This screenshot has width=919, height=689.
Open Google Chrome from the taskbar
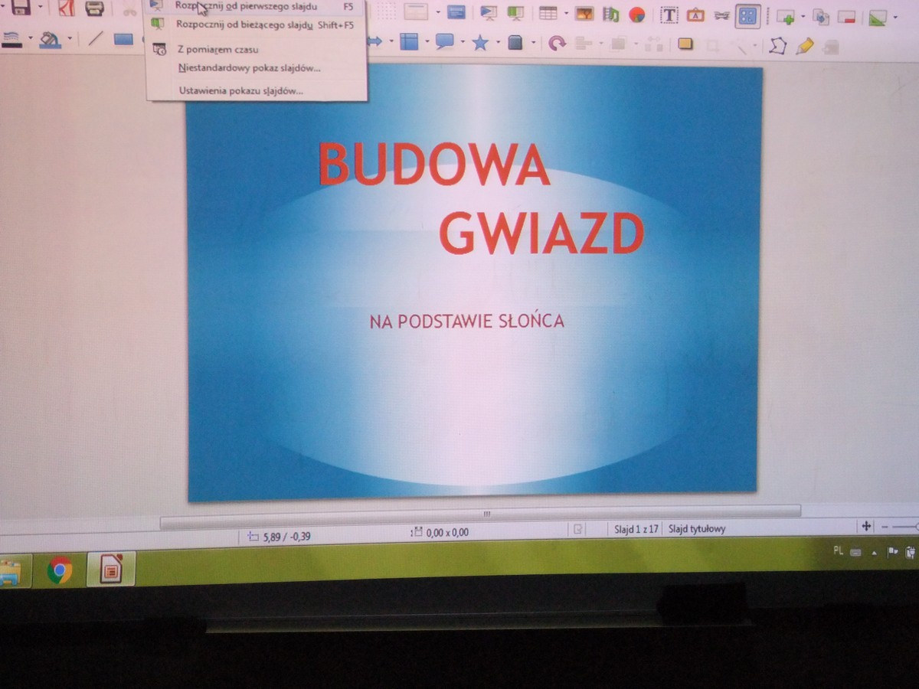[60, 570]
